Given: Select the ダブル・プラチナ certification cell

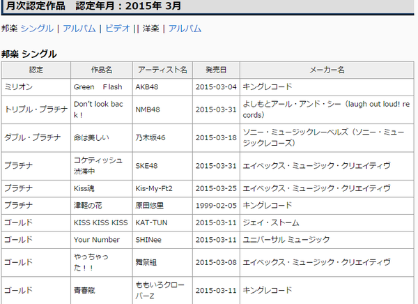Looking at the screenshot, I should tap(36, 138).
